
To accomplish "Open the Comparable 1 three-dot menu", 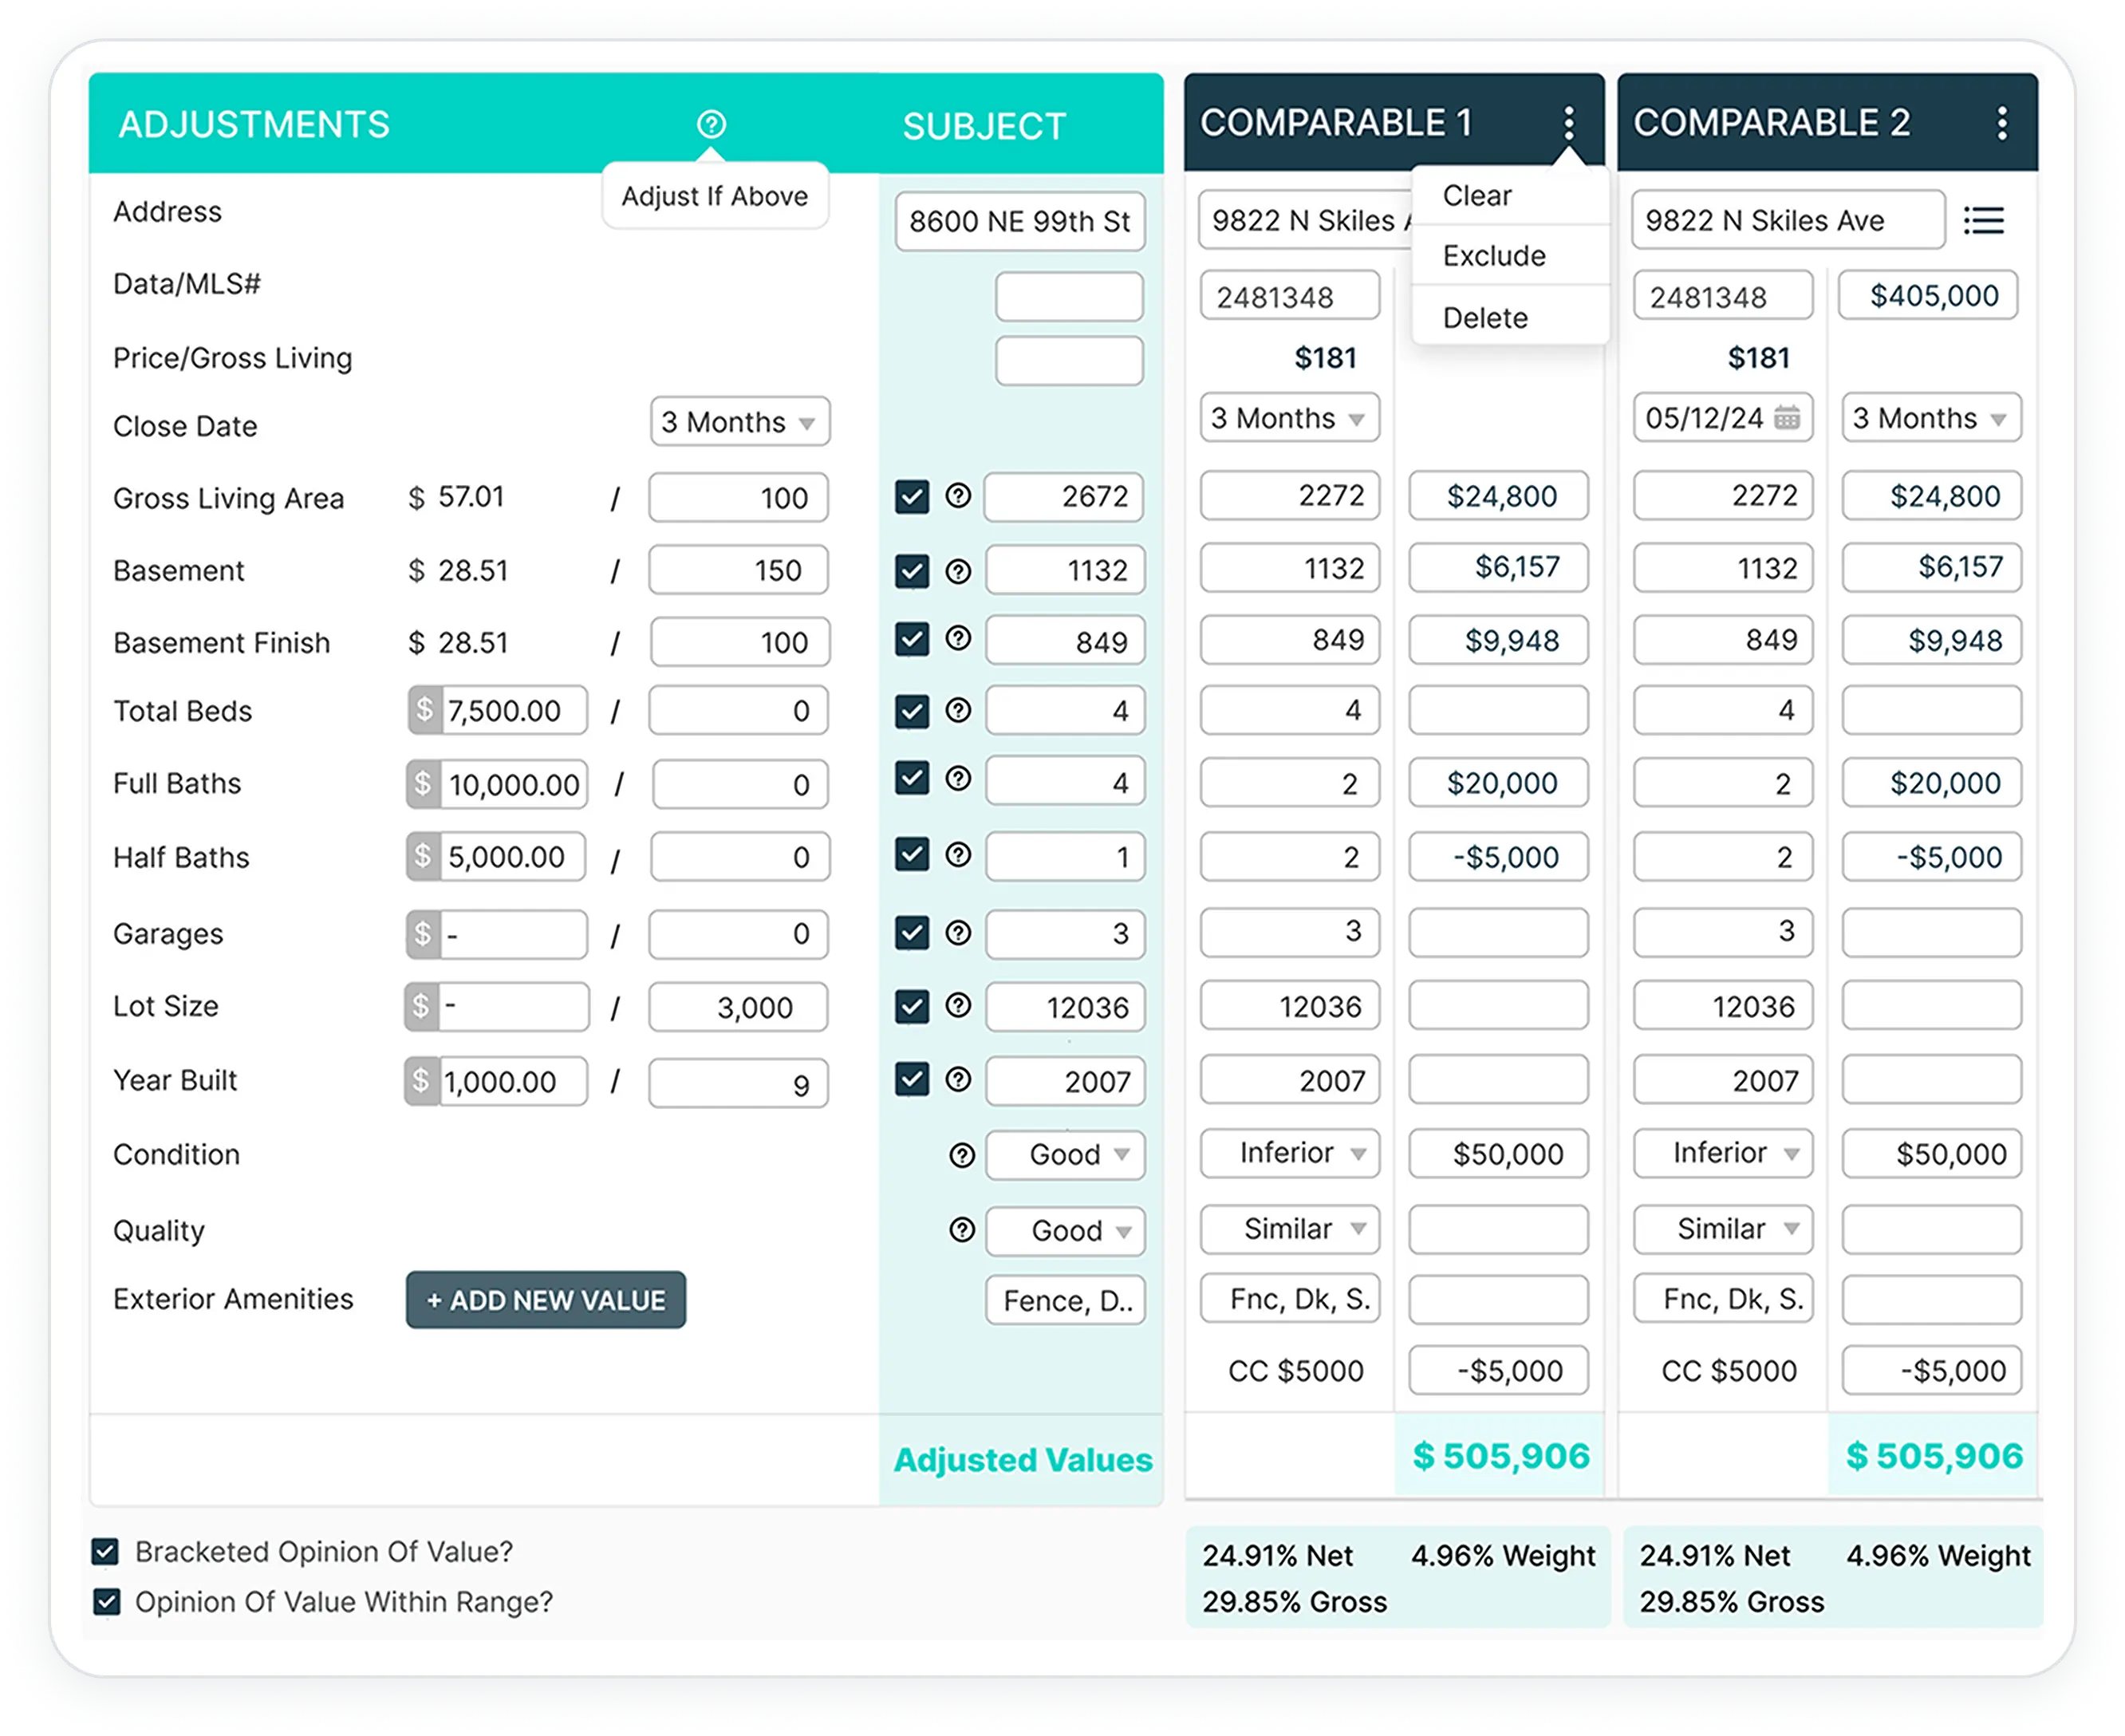I will pyautogui.click(x=1568, y=123).
